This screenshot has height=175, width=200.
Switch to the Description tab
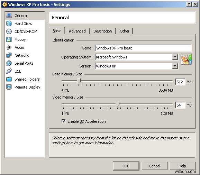103,31
